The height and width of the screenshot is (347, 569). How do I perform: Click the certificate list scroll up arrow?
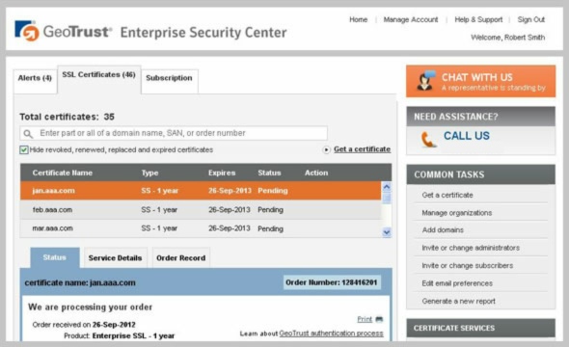(387, 187)
